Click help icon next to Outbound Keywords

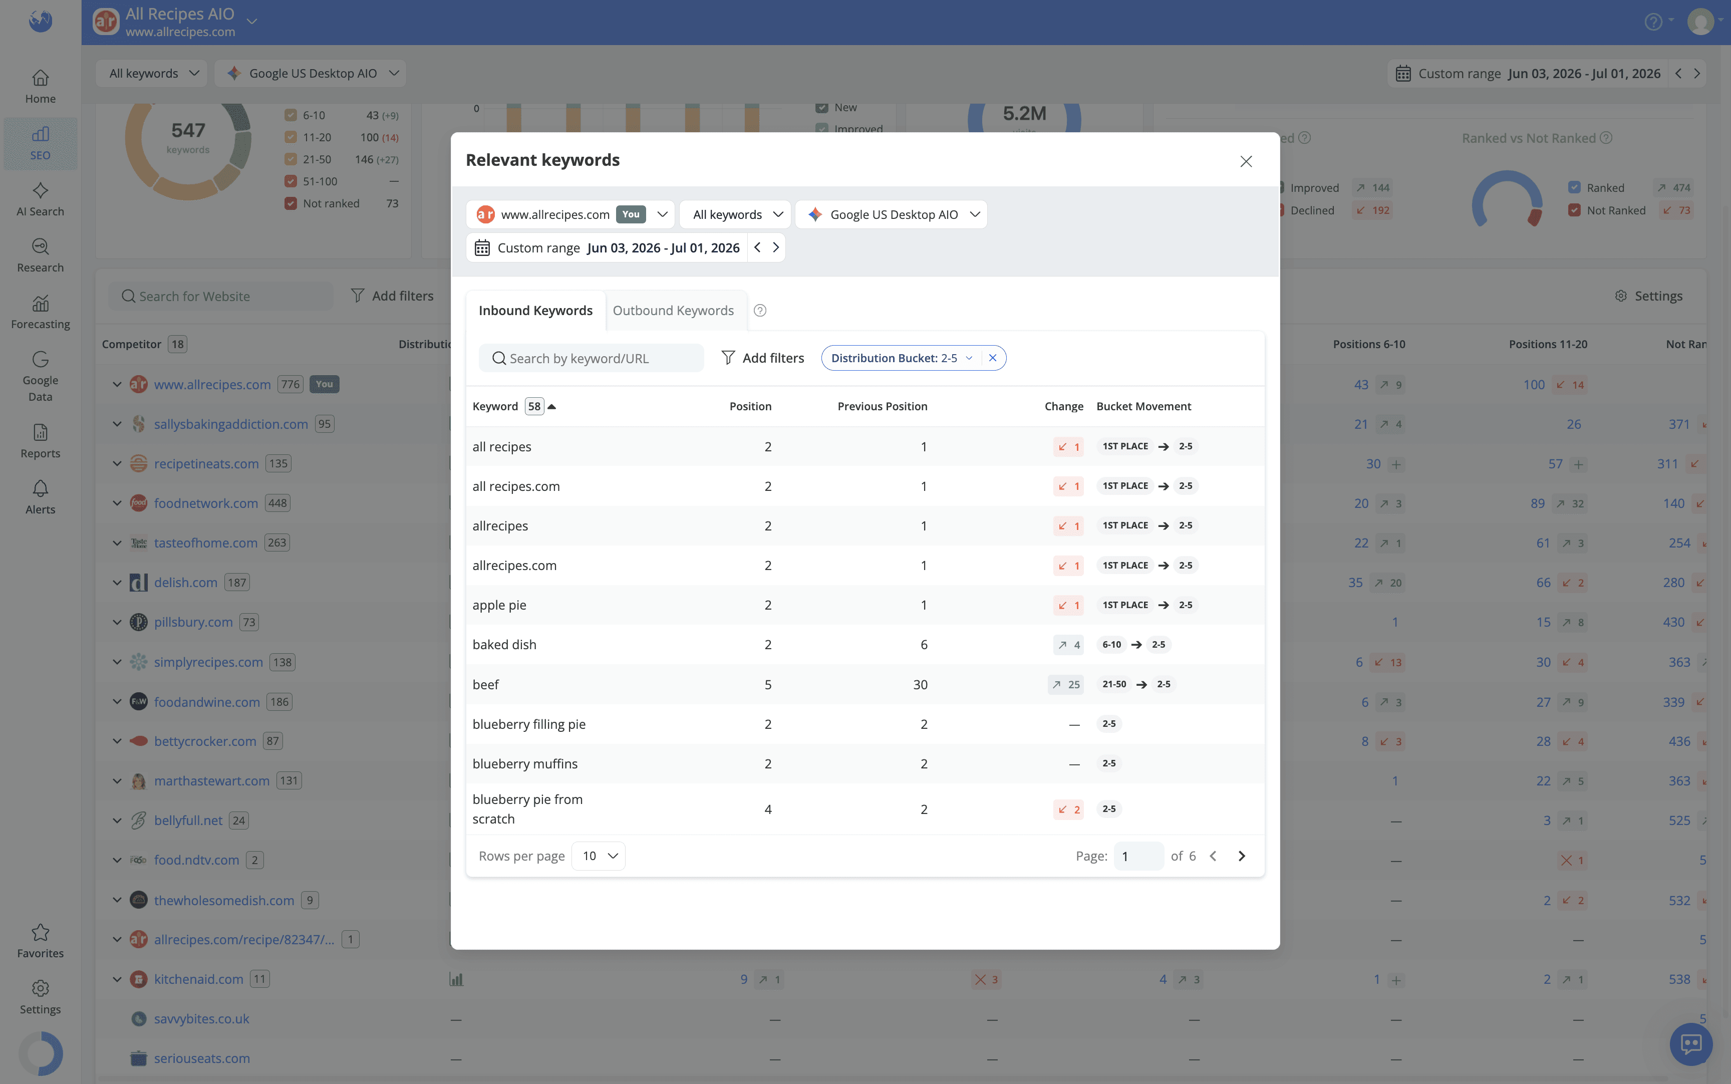click(760, 311)
